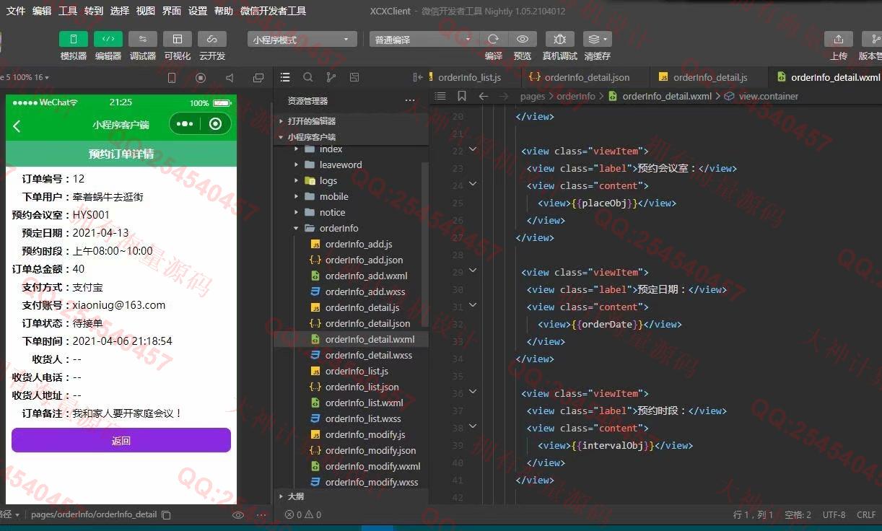The height and width of the screenshot is (531, 882).
Task: Open the 设置 menu
Action: [198, 11]
